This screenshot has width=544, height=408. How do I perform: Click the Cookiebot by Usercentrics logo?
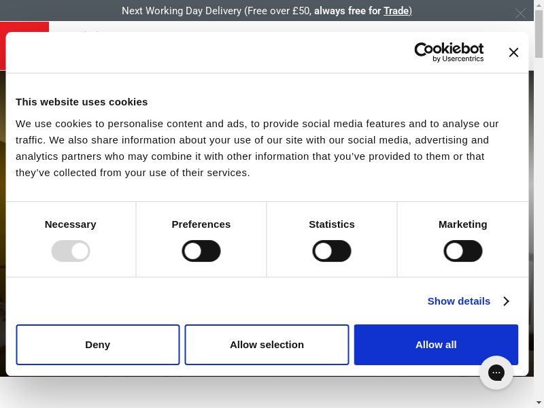pyautogui.click(x=449, y=52)
